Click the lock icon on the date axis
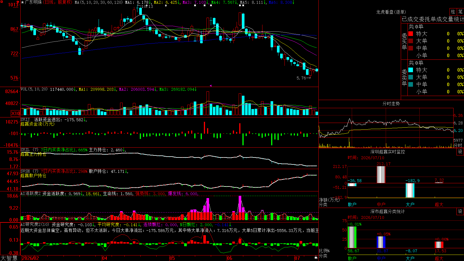This screenshot has width=464, height=261. point(316,258)
